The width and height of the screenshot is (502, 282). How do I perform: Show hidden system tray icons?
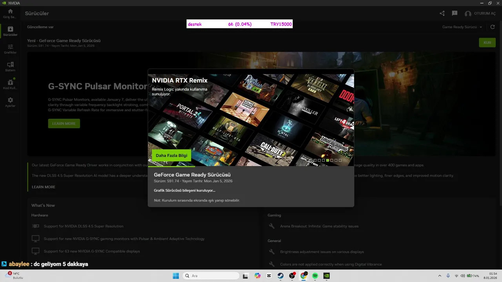(x=439, y=276)
